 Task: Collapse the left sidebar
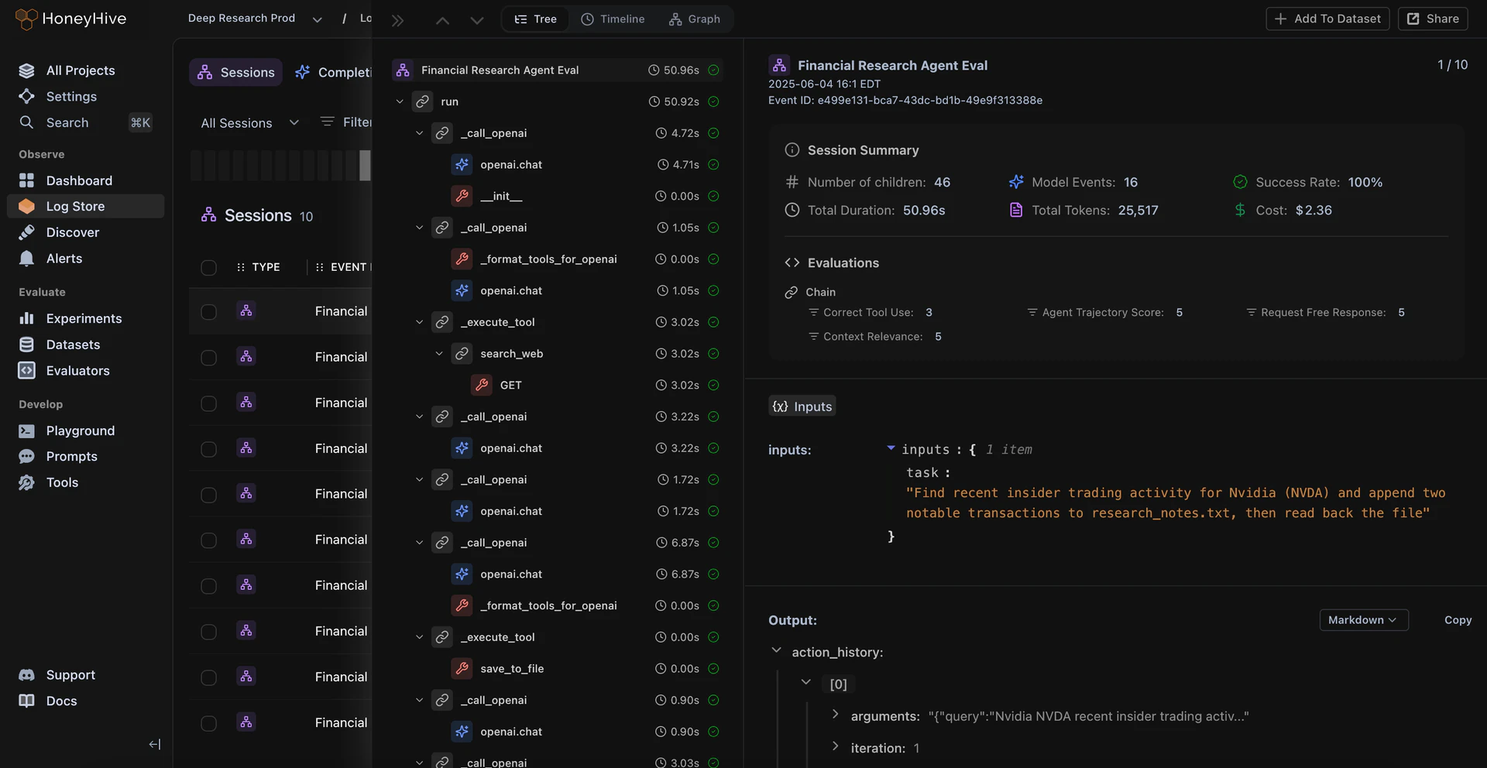click(154, 744)
